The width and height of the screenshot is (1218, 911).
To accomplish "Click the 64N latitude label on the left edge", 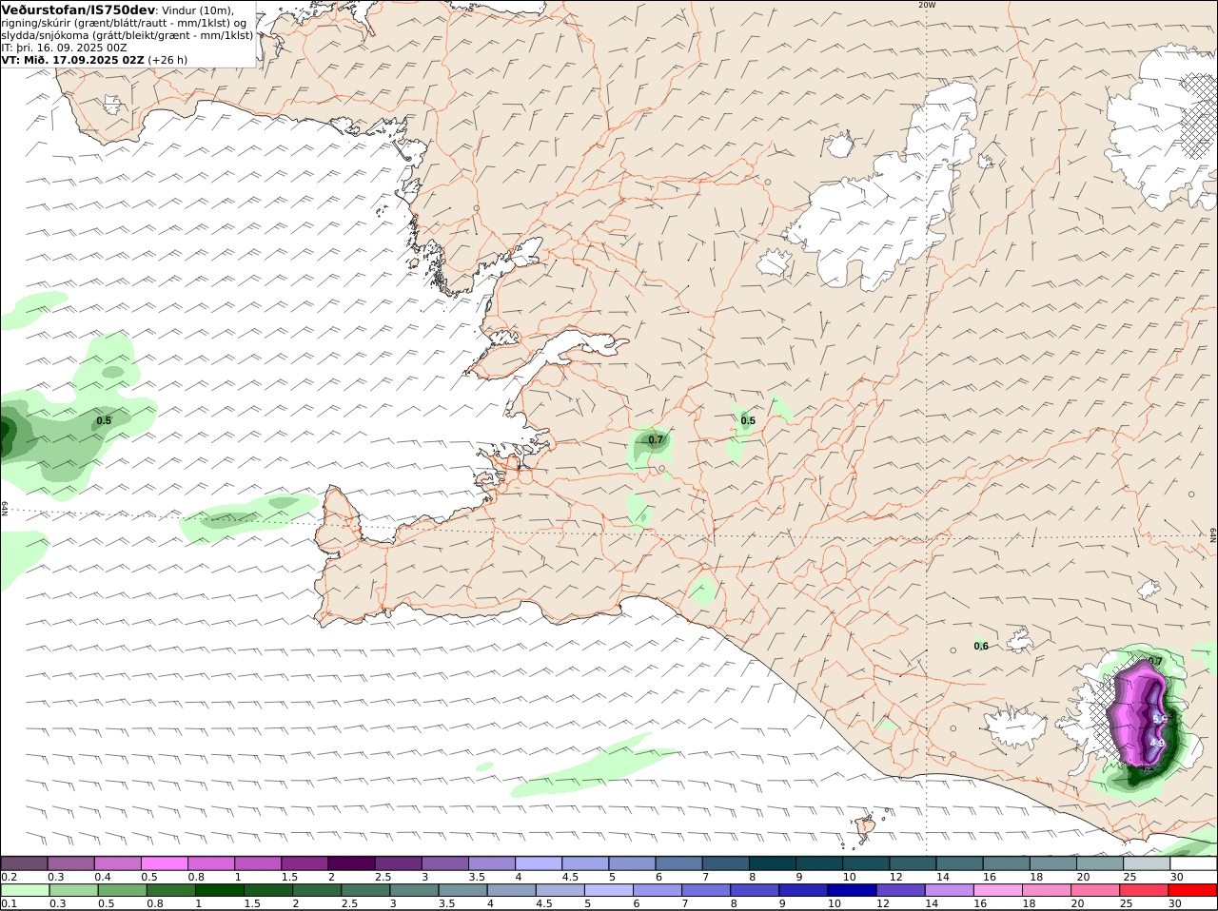I will 5,508.
